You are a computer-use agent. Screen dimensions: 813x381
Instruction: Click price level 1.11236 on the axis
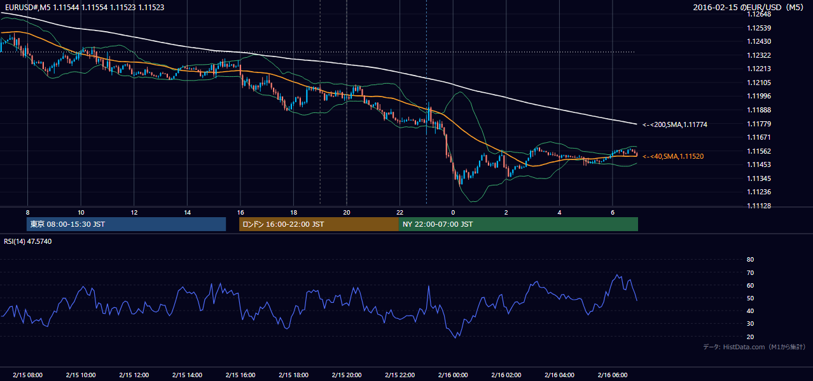[x=760, y=192]
